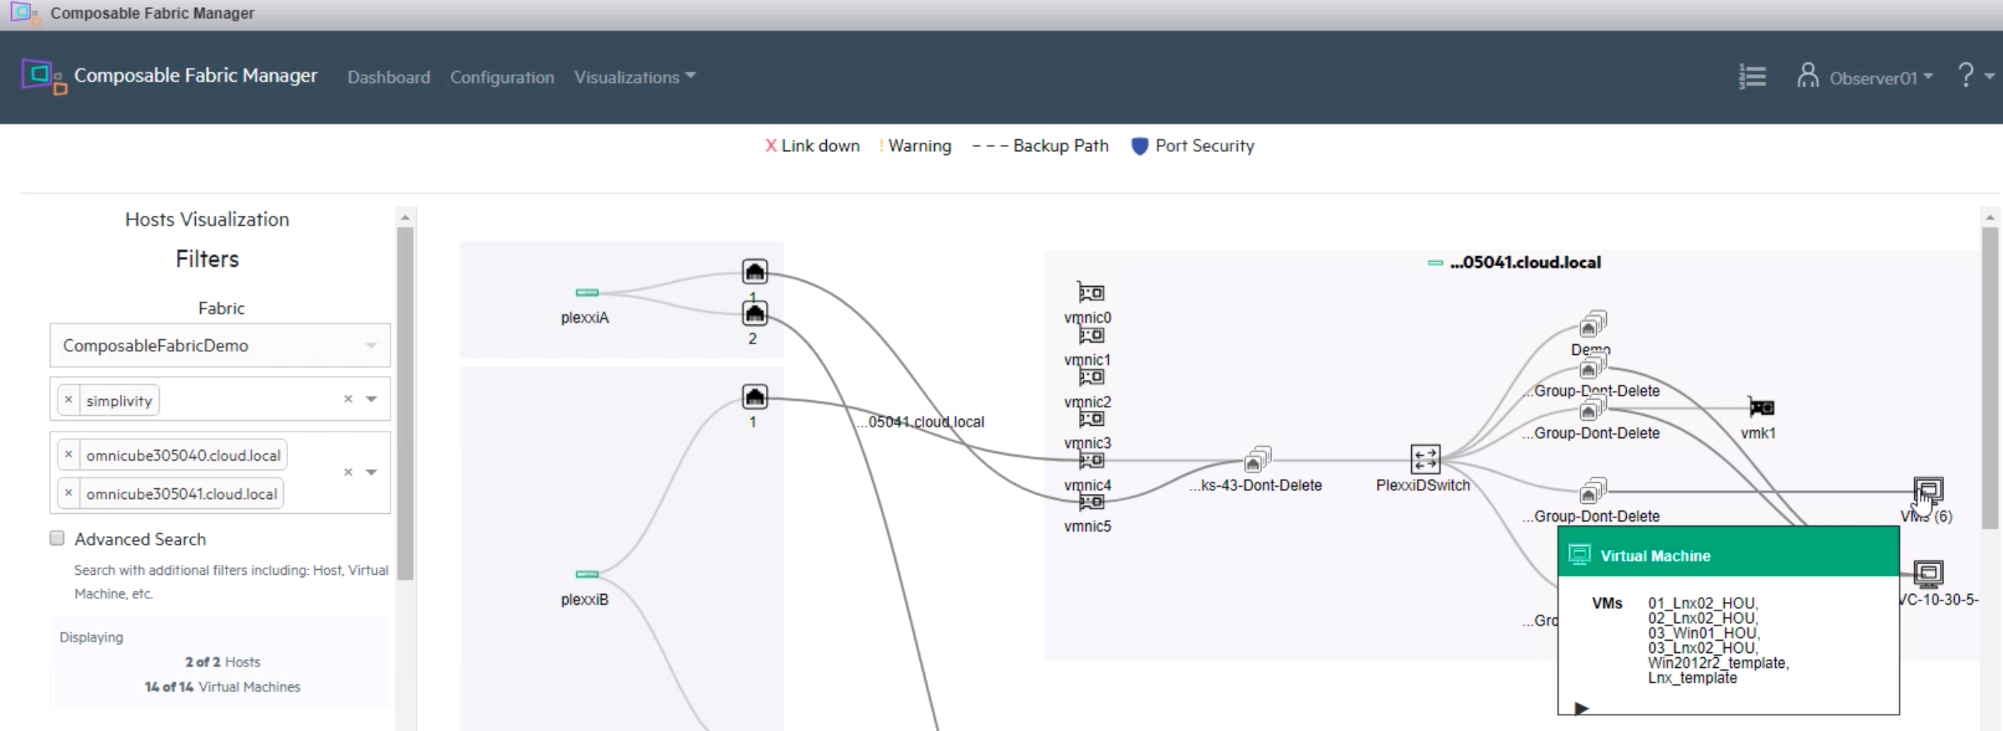Enable the Advanced Search checkbox
The image size is (2003, 731).
57,538
